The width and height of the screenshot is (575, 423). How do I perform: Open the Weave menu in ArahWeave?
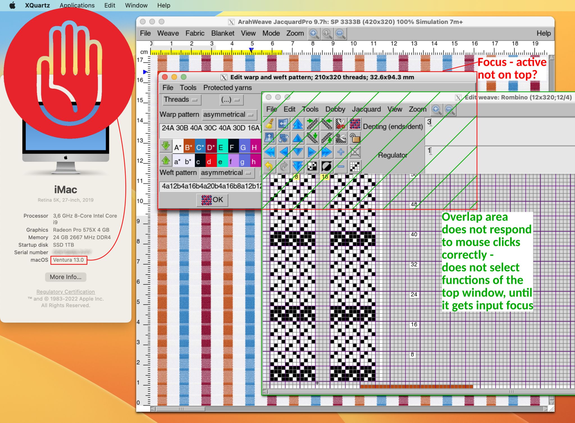(x=168, y=33)
